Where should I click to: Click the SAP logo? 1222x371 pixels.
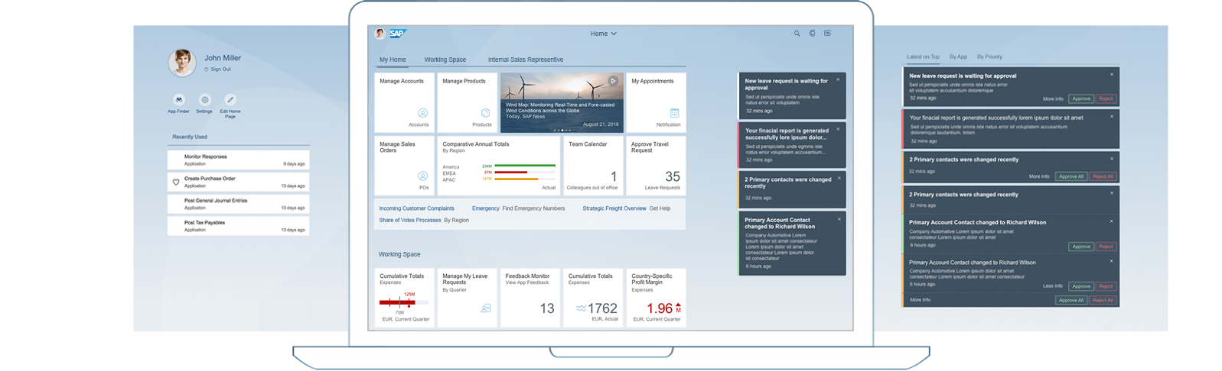click(397, 34)
